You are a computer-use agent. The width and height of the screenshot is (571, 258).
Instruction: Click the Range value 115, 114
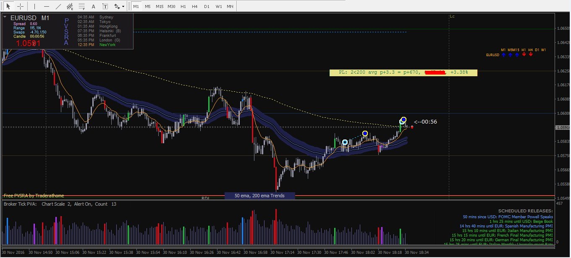click(x=35, y=28)
